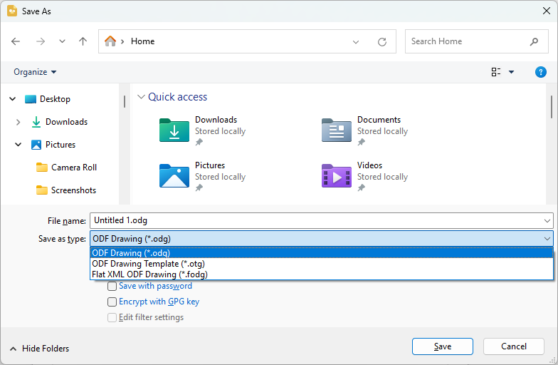Image resolution: width=558 pixels, height=365 pixels.
Task: Cancel the Save As dialog
Action: [514, 346]
